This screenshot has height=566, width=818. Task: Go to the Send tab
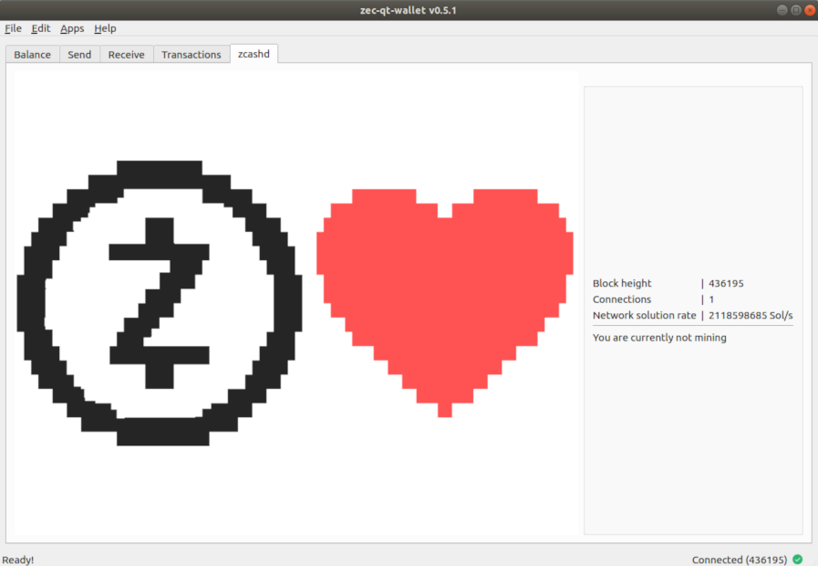tap(79, 55)
